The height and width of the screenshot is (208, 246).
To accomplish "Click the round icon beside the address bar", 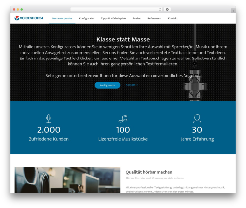I will click(167, 9).
